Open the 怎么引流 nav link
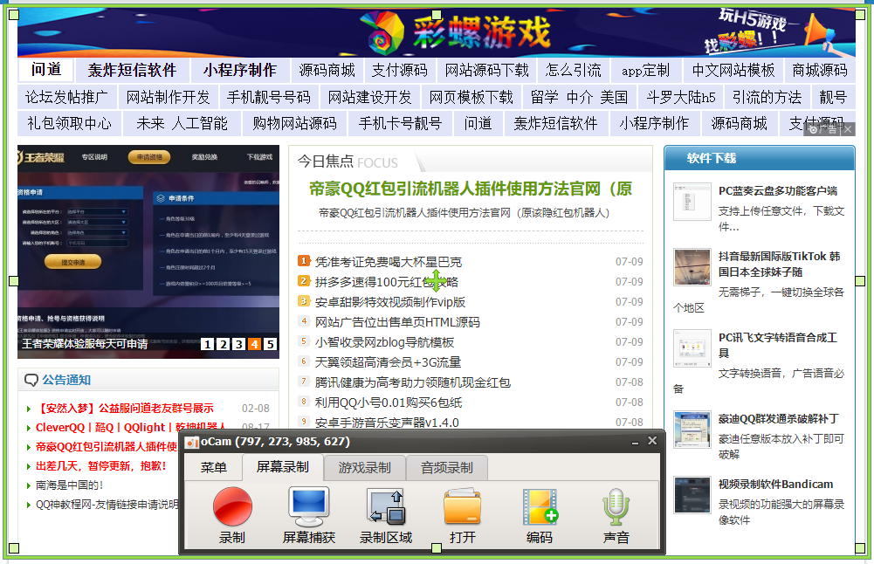The height and width of the screenshot is (564, 874). click(574, 71)
